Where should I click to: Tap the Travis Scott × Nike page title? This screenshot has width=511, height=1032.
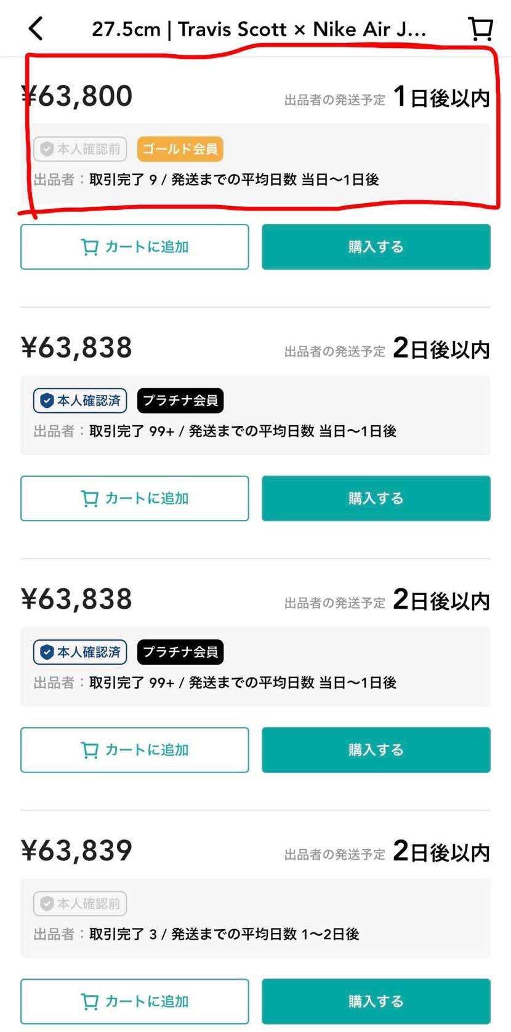point(259,29)
